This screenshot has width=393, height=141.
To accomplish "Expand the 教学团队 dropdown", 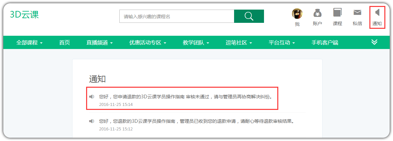I will (196, 43).
